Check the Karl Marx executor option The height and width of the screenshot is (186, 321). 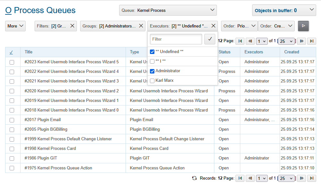point(152,81)
